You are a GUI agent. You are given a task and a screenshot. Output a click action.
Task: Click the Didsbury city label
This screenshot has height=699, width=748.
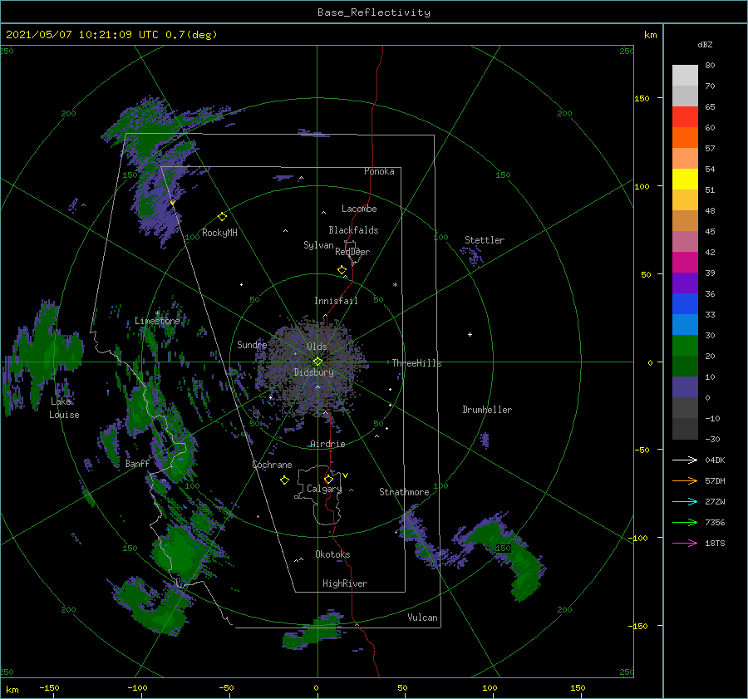(314, 372)
